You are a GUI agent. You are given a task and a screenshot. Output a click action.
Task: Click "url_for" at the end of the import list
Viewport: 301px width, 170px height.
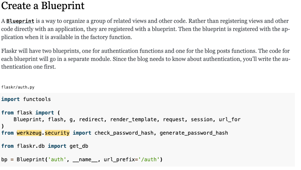(229, 120)
